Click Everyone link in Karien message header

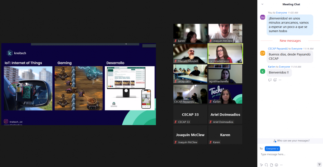(284, 67)
